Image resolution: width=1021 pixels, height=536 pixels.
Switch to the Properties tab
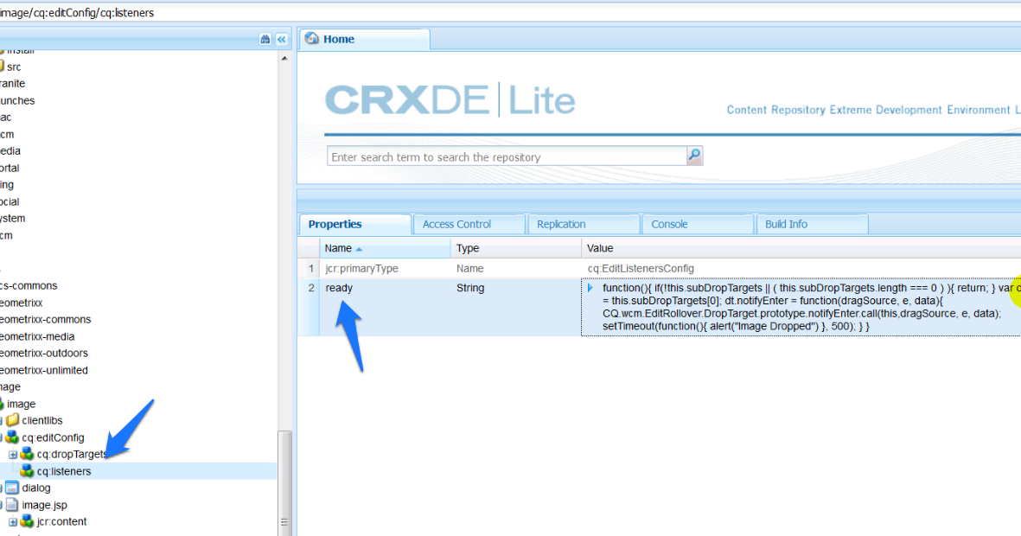click(354, 224)
